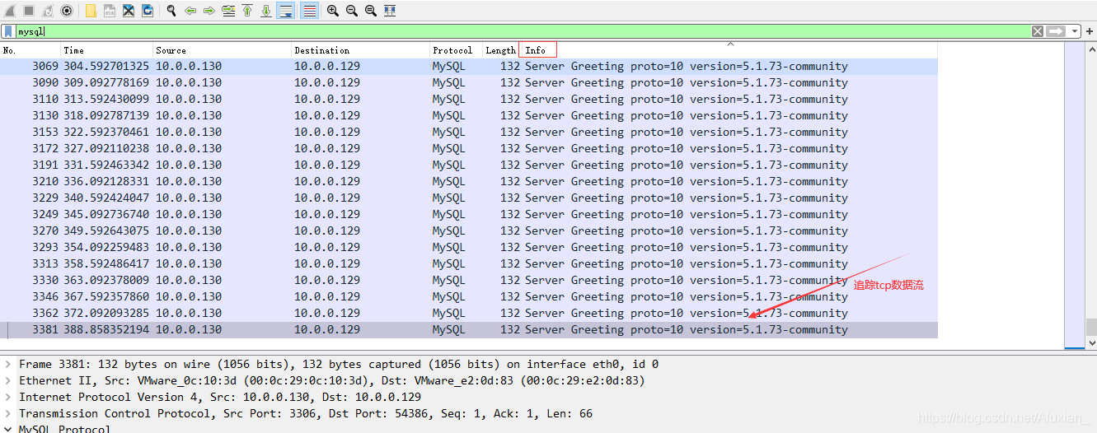Jump to the last packet

coord(266,11)
